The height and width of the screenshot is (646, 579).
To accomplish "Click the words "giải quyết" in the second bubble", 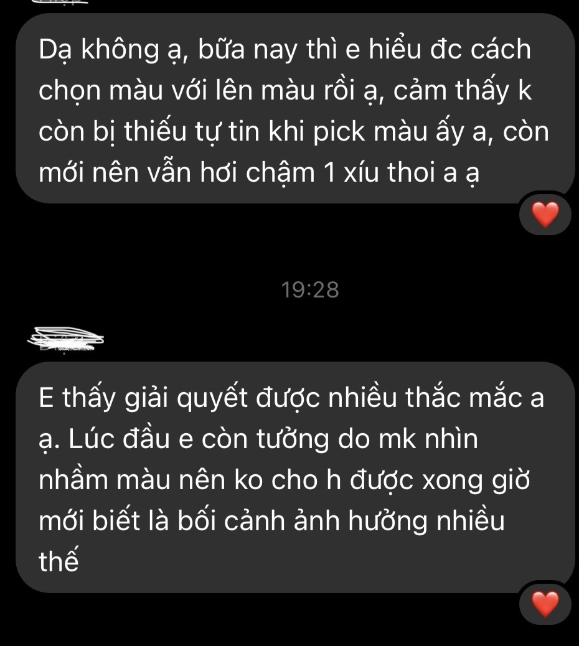I will click(186, 399).
